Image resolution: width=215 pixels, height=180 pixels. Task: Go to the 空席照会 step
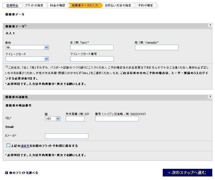pyautogui.click(x=12, y=5)
